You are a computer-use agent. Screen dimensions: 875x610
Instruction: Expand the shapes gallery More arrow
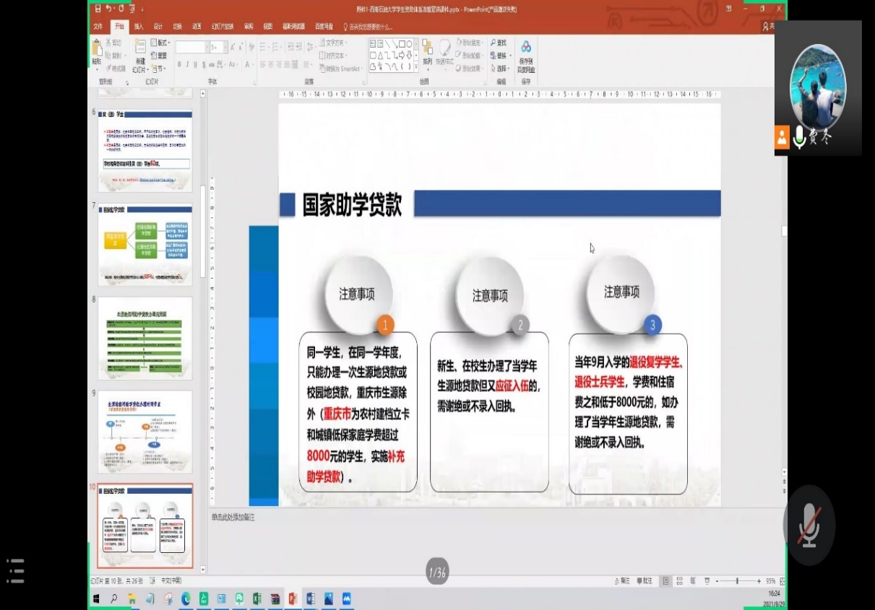[416, 68]
